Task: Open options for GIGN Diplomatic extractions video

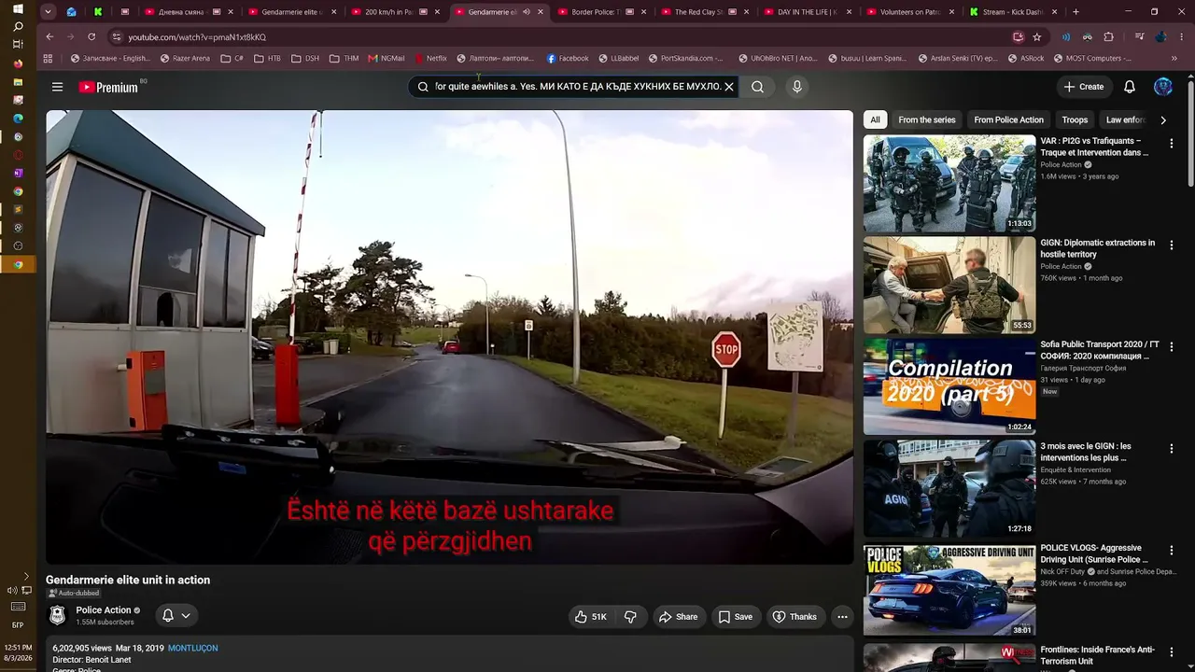Action: [x=1172, y=245]
